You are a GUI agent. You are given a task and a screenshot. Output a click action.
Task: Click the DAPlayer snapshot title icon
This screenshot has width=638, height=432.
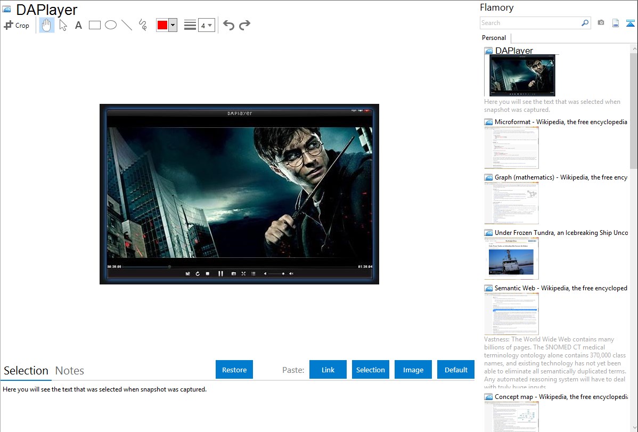(x=6, y=9)
